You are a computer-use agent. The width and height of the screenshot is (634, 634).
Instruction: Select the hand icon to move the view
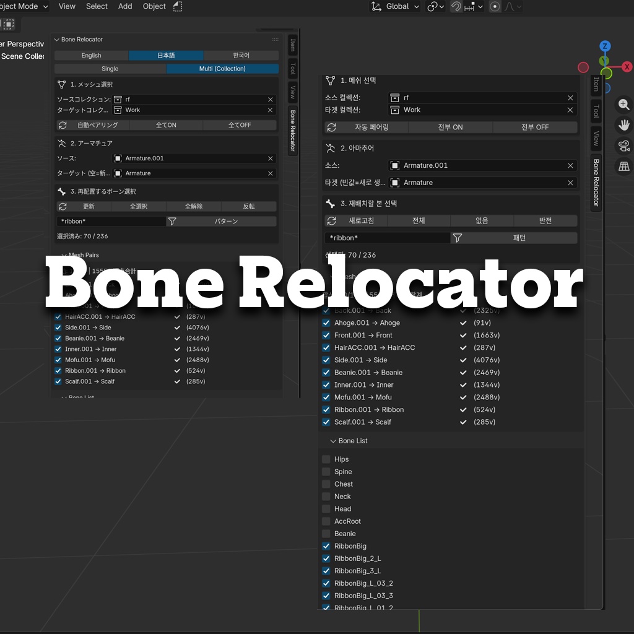pos(624,125)
